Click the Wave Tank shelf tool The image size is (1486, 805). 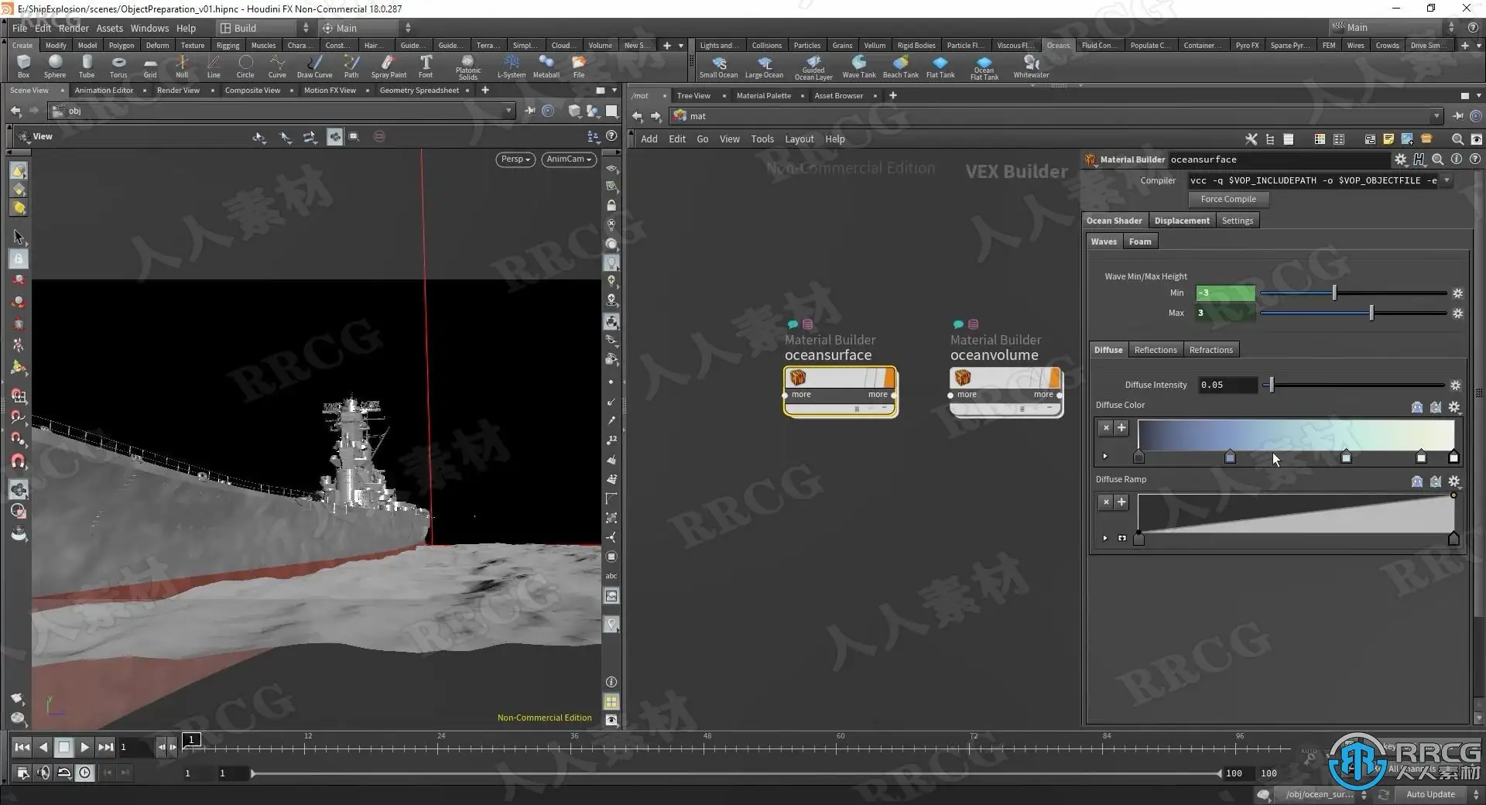(858, 66)
